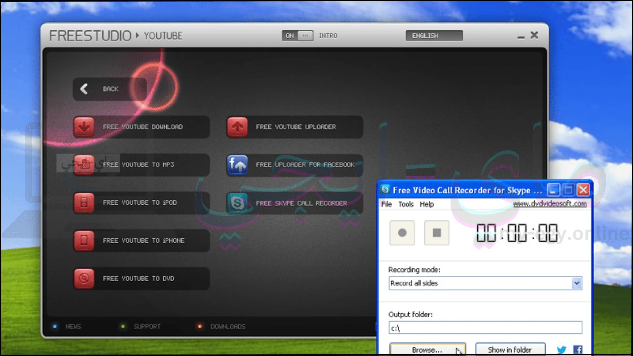Click the blue News bullet dot

click(x=55, y=327)
